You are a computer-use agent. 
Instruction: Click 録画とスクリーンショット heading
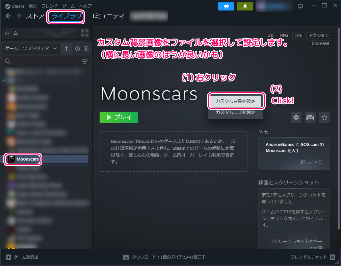289,183
